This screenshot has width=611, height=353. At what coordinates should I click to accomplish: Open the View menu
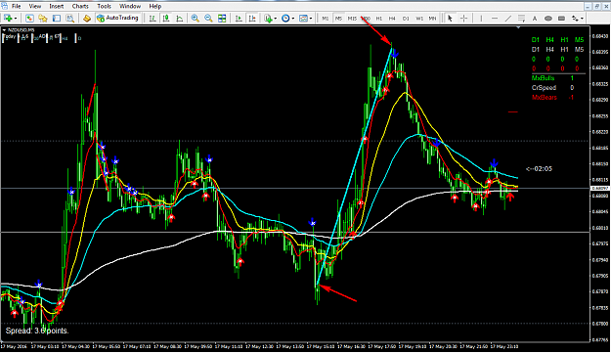[x=34, y=6]
